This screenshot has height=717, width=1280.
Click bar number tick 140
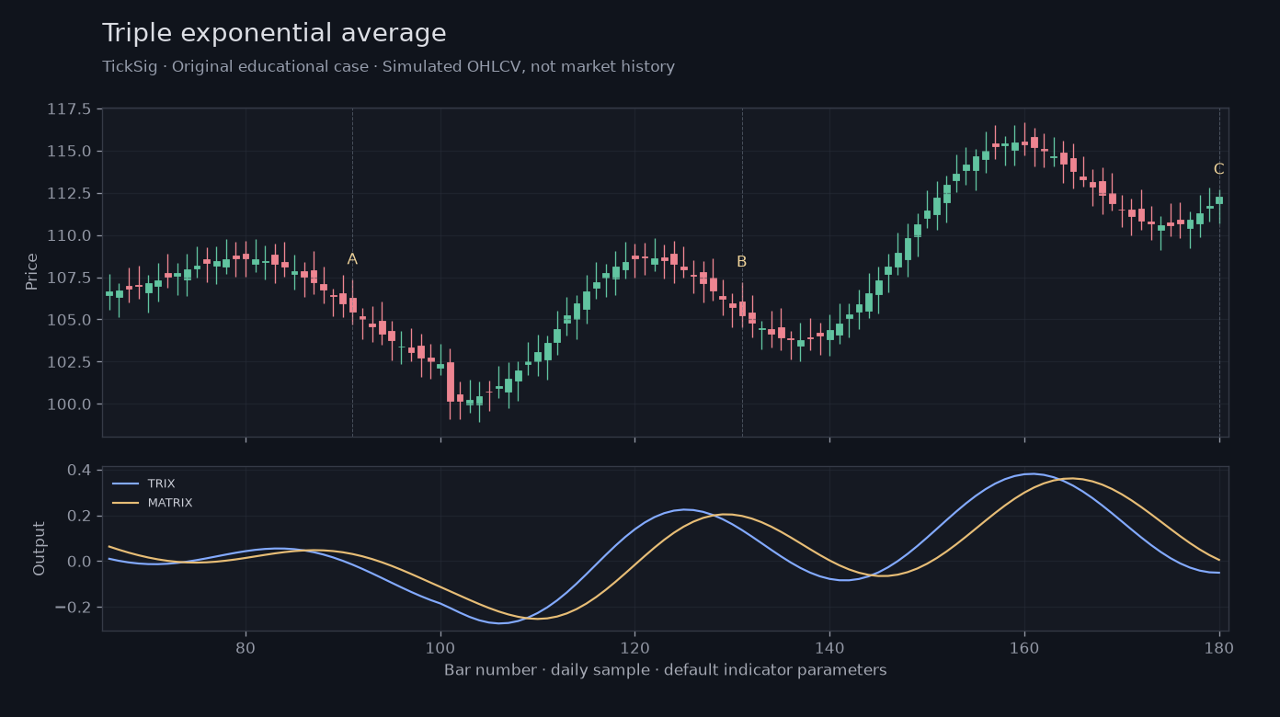tap(829, 646)
